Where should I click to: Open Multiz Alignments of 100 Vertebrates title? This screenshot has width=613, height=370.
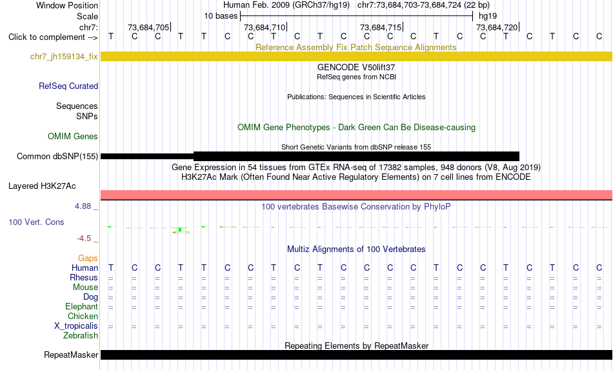pos(356,249)
